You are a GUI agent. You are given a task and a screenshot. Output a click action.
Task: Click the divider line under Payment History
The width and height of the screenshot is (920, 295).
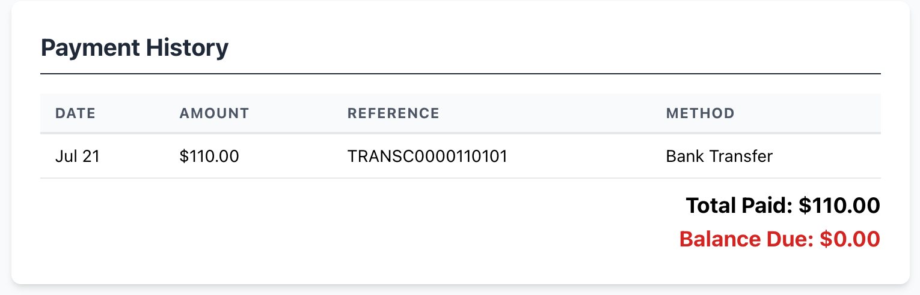(x=460, y=74)
